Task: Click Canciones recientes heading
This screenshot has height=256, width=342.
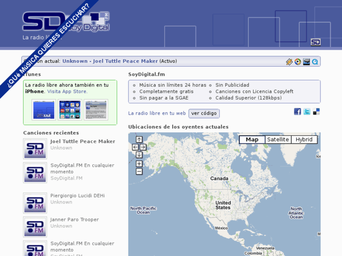Action: point(51,133)
